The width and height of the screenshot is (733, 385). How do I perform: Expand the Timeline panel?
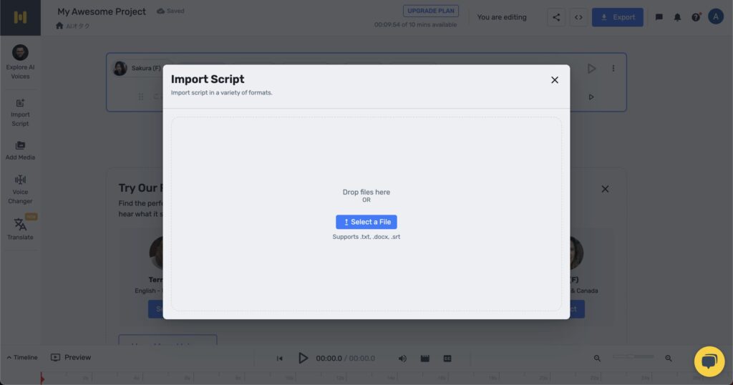[x=22, y=357]
